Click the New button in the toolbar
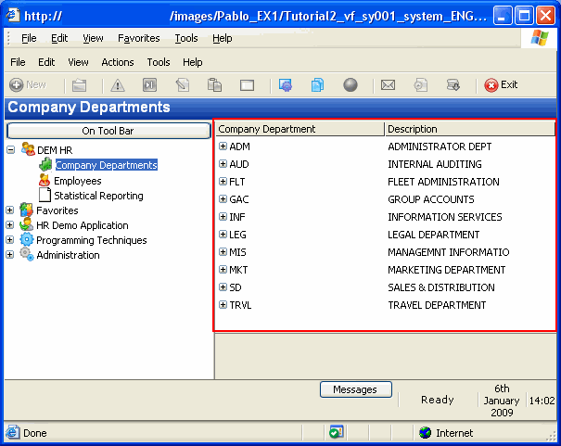 tap(28, 84)
